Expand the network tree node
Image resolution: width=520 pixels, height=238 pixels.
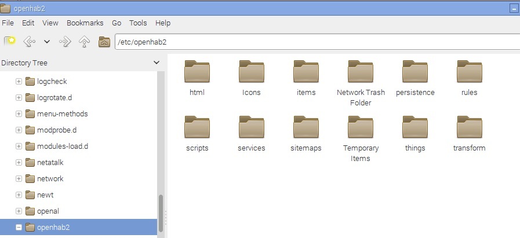point(19,179)
